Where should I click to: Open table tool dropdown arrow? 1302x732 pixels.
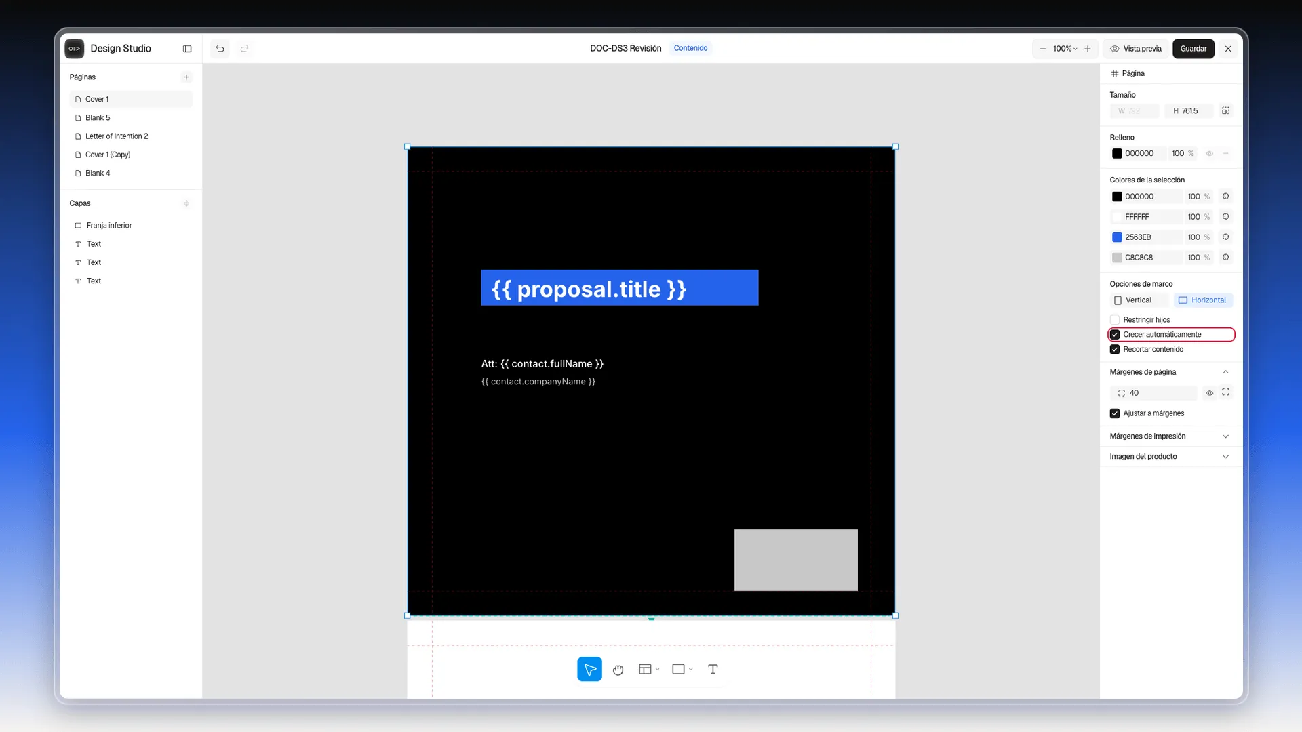657,670
